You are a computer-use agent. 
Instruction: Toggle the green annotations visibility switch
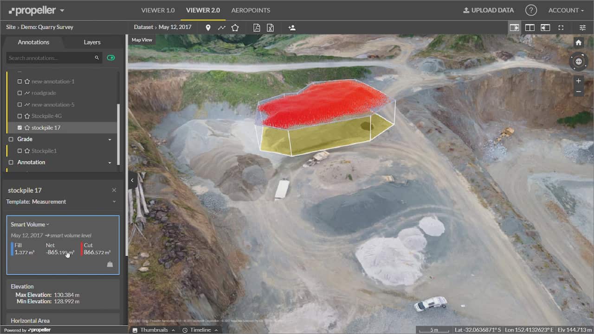coord(110,58)
